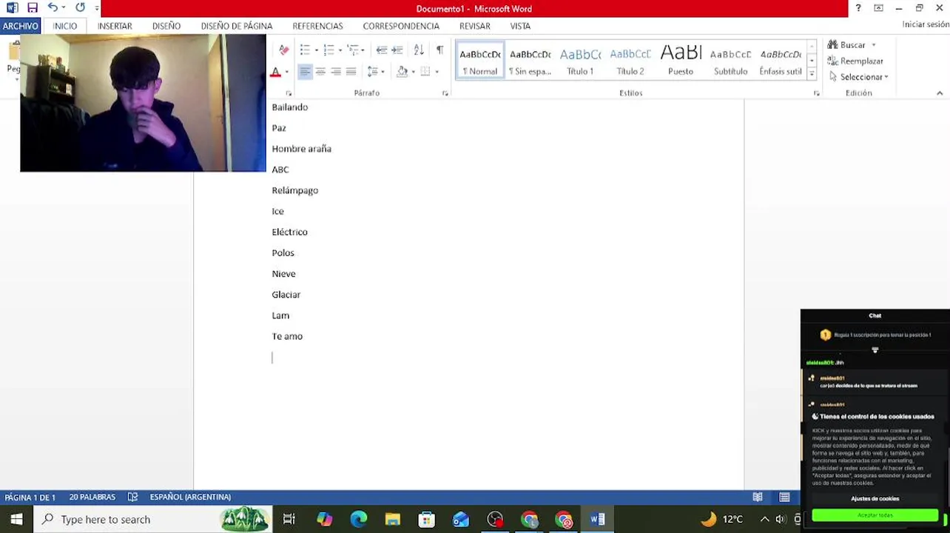This screenshot has height=533, width=950.
Task: Click page count PÁGINA 1 DE 1
Action: click(30, 497)
